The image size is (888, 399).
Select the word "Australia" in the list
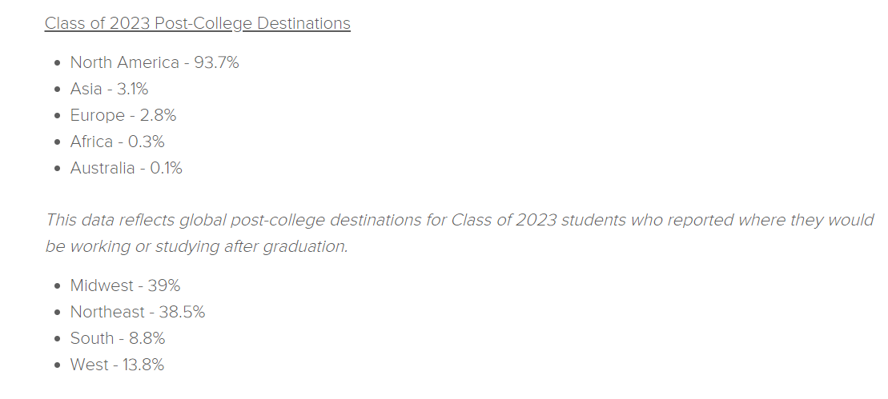click(x=102, y=169)
